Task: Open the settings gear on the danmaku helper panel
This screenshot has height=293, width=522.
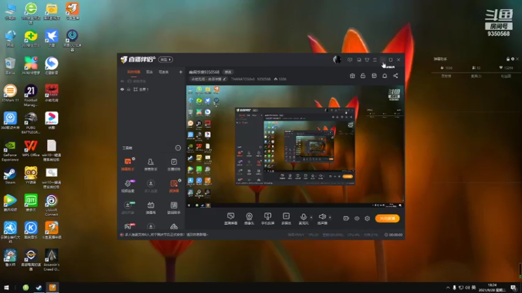Action: 513,59
